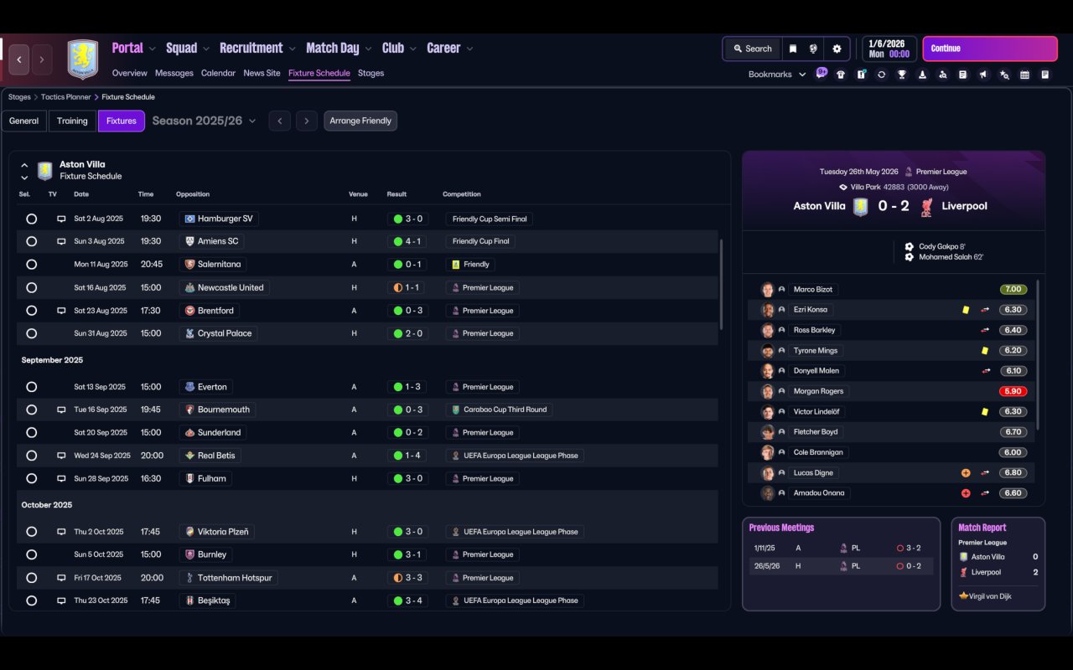This screenshot has height=670, width=1073.
Task: Go to the previous season with left arrow
Action: (x=280, y=121)
